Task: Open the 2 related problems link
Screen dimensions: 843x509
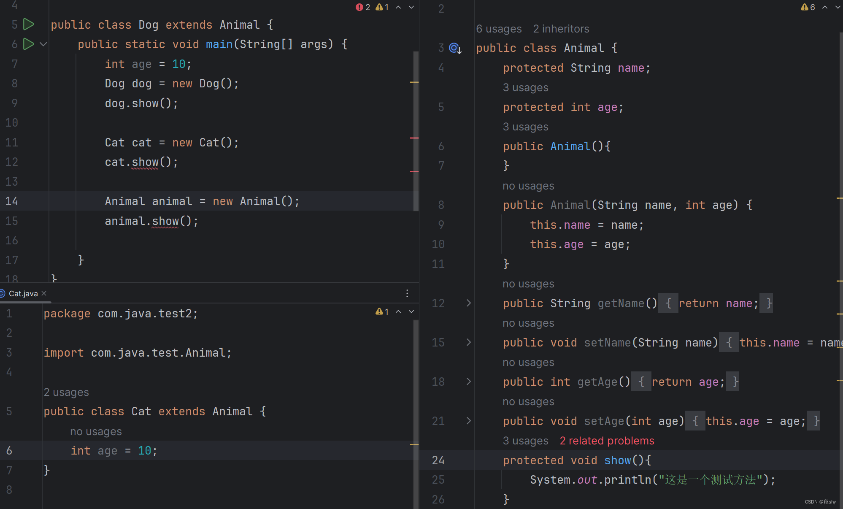Action: 607,441
